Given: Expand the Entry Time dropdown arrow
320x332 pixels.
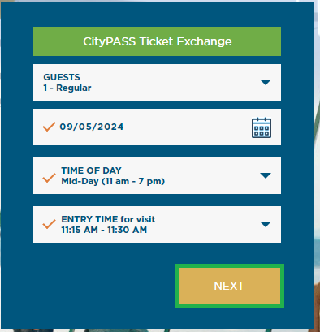Looking at the screenshot, I should coord(266,224).
